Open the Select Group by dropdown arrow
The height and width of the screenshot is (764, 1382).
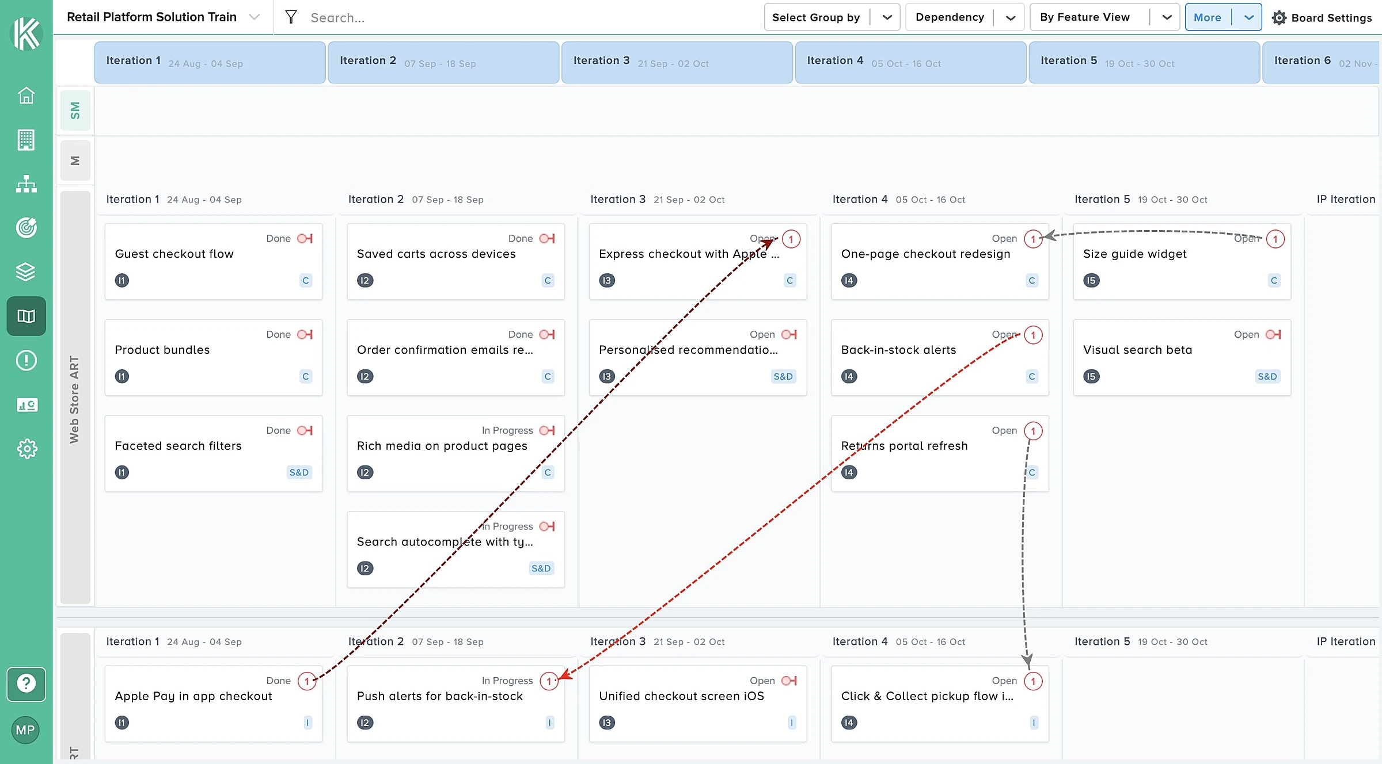(887, 17)
